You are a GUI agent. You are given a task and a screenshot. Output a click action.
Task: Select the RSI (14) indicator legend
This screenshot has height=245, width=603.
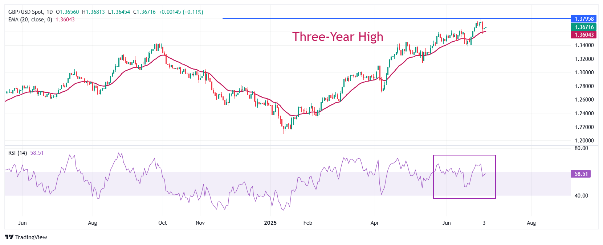17,153
